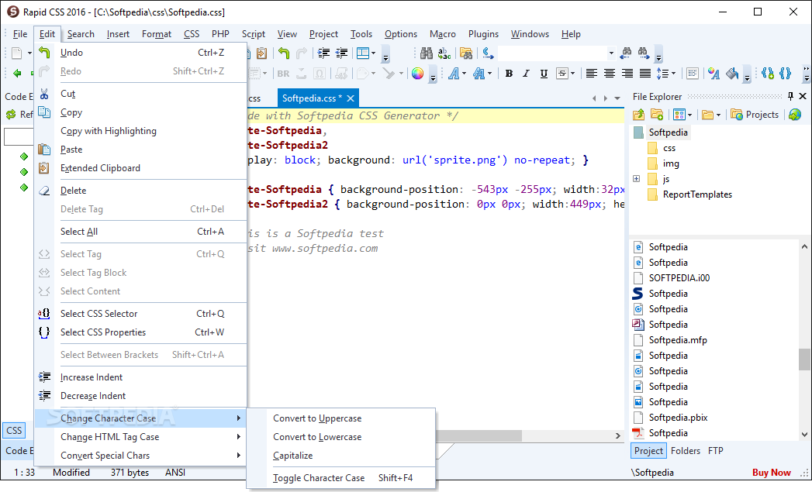
Task: Select the ReportTemplates folder
Action: (x=697, y=194)
